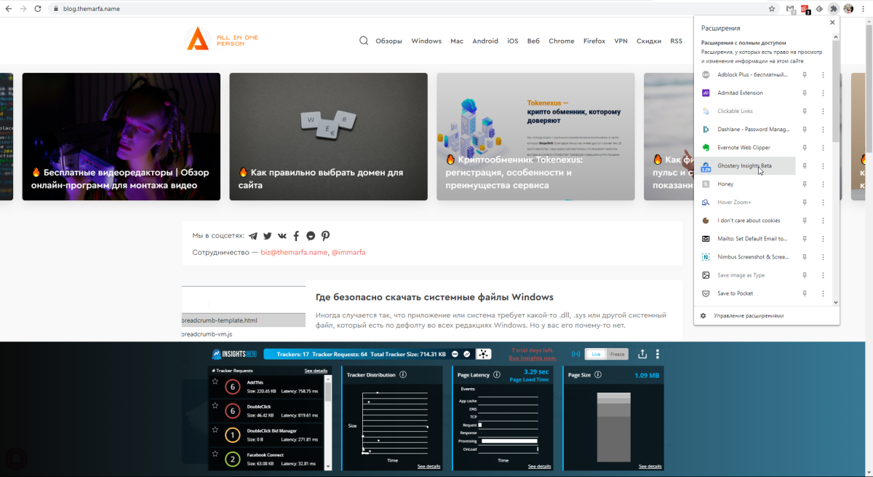Pin the Ghostery Insights Beta extension

[805, 166]
